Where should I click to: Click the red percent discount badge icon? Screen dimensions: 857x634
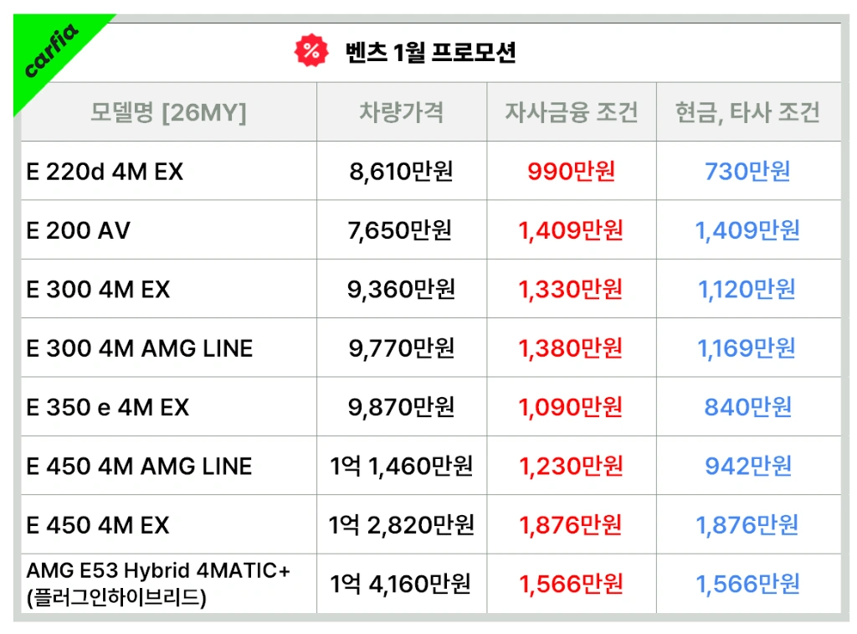click(x=311, y=51)
